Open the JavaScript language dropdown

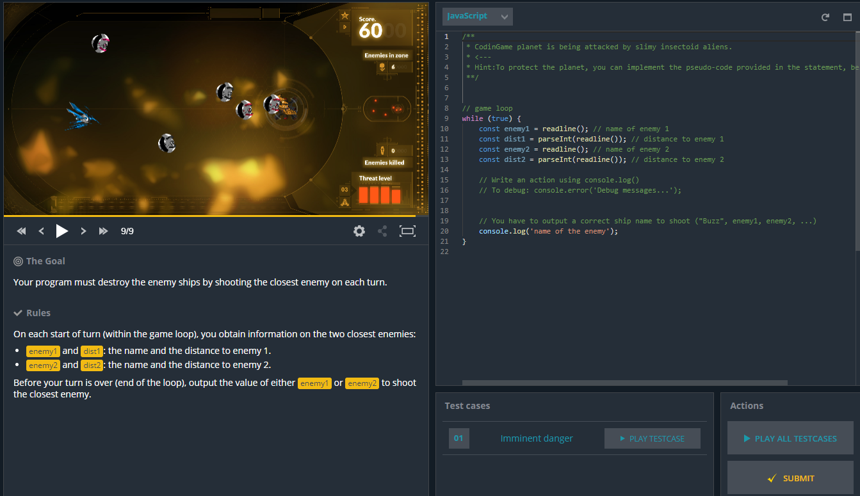click(x=477, y=16)
